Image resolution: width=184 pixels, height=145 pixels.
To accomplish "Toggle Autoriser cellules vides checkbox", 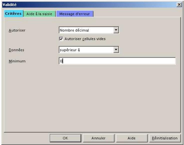I will click(61, 39).
